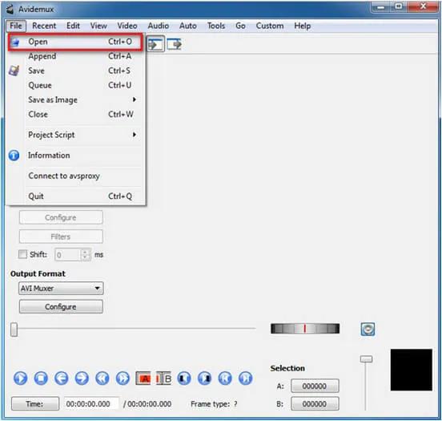
Task: Click the Information icon in File menu
Action: [14, 156]
